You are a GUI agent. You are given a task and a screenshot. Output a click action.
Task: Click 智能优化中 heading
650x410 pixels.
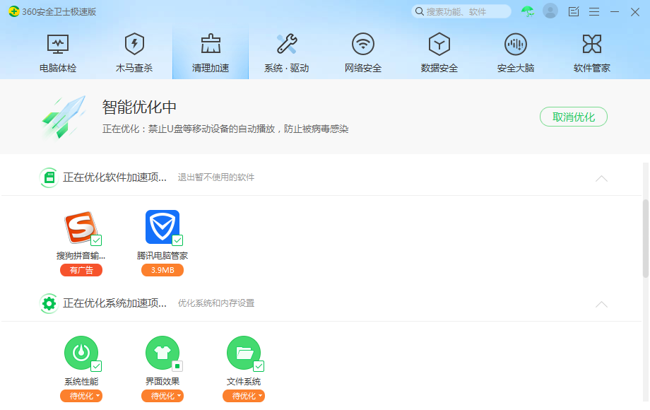(139, 107)
